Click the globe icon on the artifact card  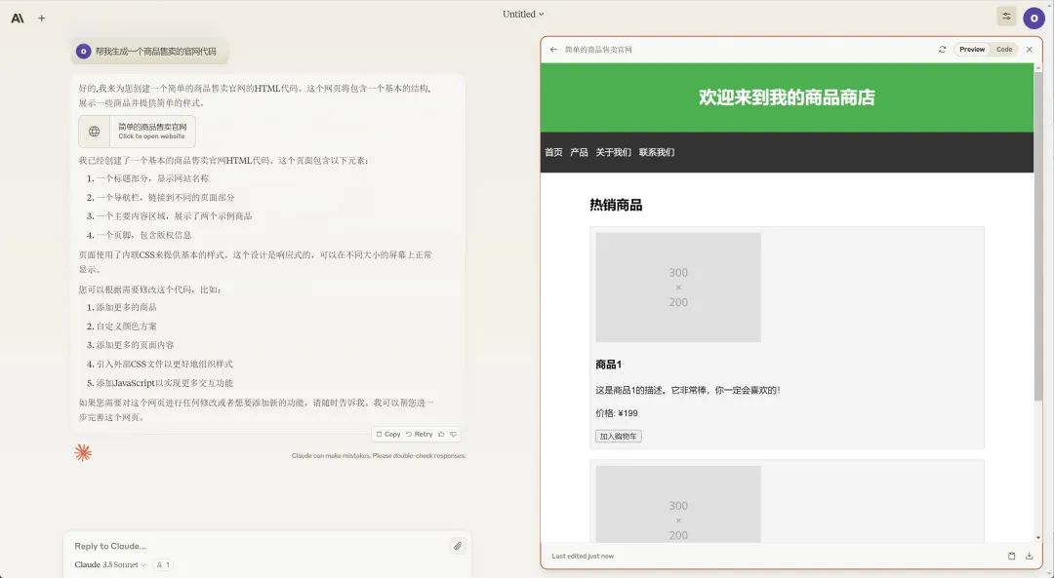94,132
